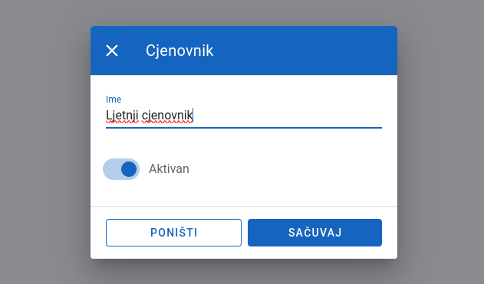Cancel changes with the PONIŠTI button

[173, 233]
